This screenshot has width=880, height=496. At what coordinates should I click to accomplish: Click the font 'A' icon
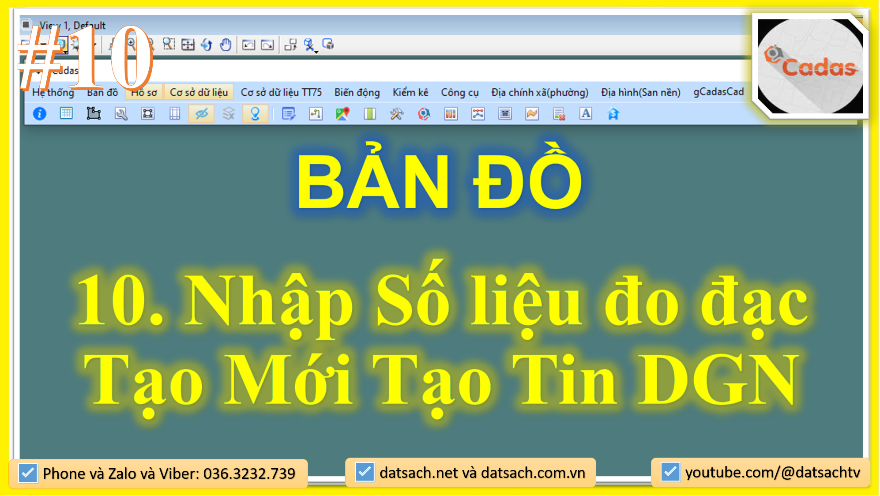(x=585, y=114)
